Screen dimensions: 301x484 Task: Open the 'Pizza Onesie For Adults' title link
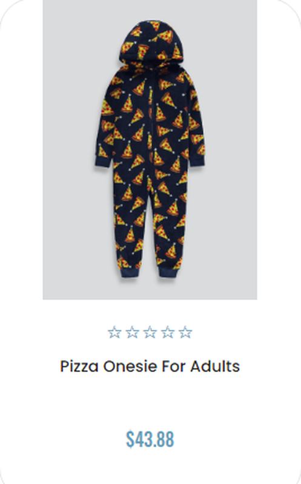click(x=150, y=367)
